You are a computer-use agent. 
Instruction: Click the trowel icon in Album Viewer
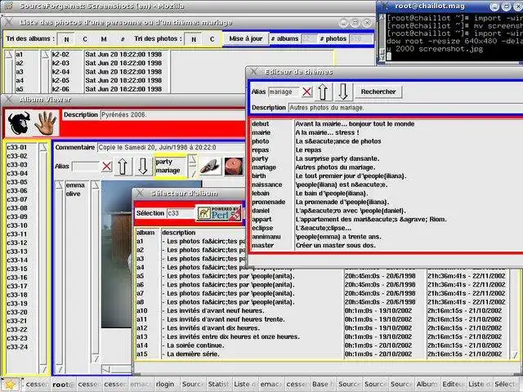coord(210,167)
